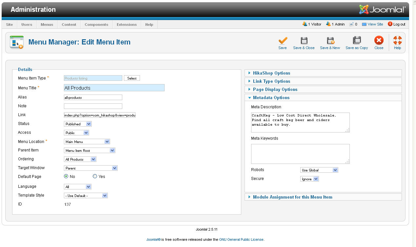Open the Robots dropdown
416x247 pixels.
[x=319, y=170]
